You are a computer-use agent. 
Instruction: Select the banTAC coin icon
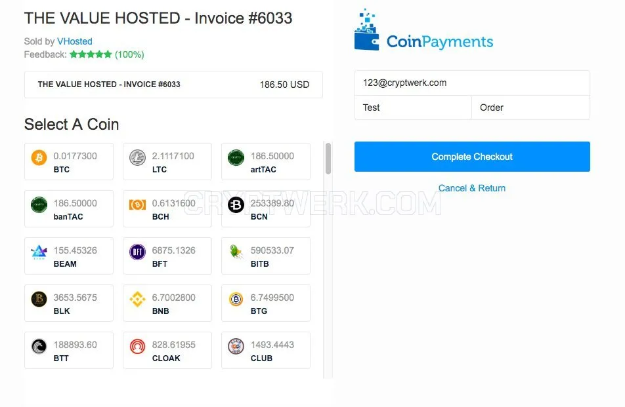[x=39, y=205]
